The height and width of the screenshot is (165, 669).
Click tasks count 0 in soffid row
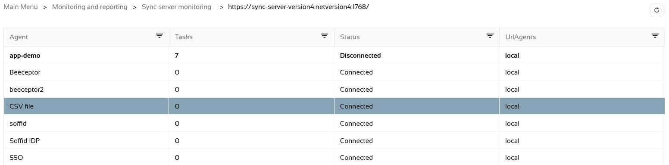(177, 124)
